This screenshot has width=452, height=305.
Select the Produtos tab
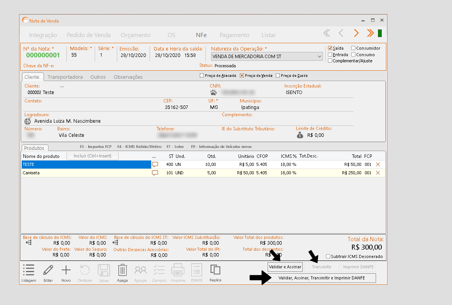pos(35,148)
